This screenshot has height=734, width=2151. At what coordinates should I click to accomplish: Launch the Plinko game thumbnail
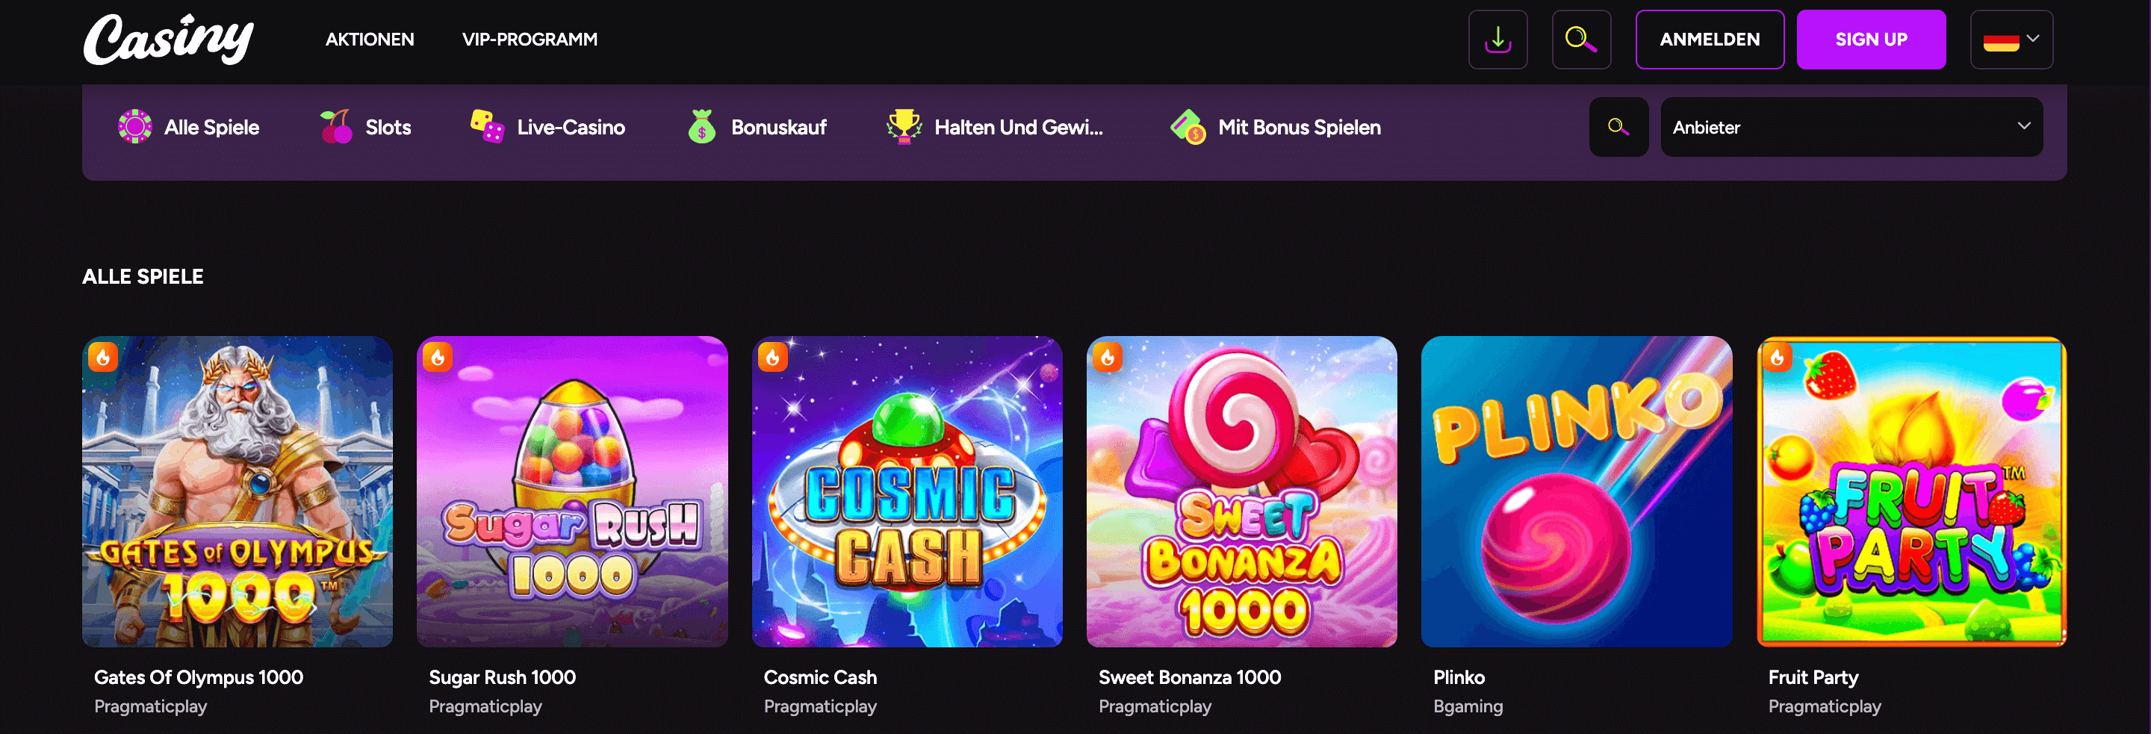[x=1576, y=491]
